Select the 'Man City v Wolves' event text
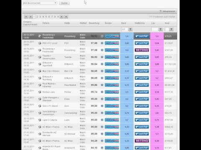 (x=51, y=71)
